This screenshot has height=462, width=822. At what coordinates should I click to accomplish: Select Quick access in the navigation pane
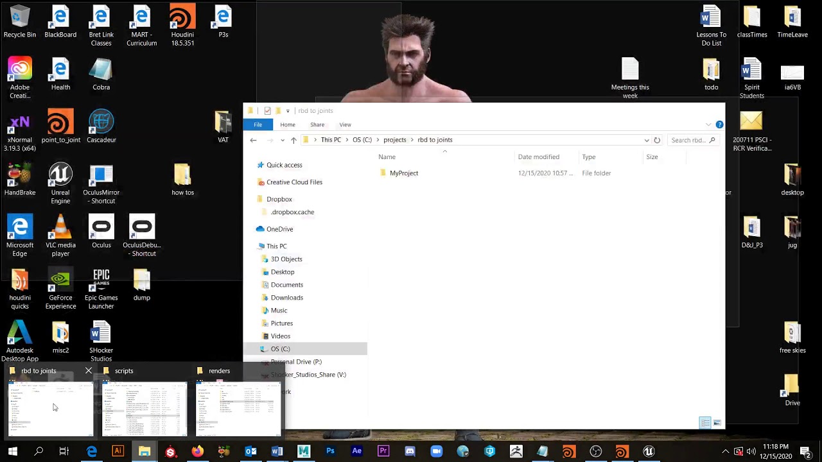point(284,165)
